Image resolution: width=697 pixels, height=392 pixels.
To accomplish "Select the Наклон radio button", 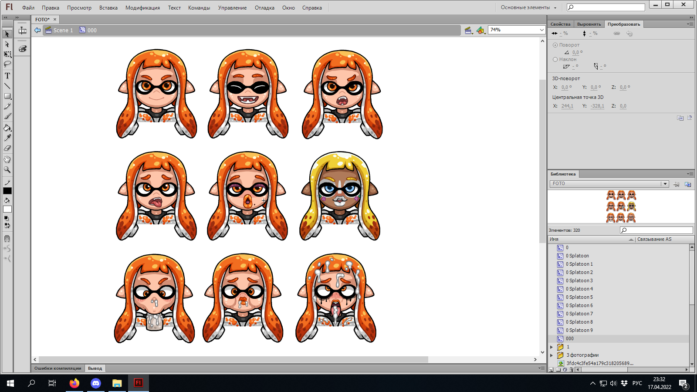I will click(x=555, y=59).
